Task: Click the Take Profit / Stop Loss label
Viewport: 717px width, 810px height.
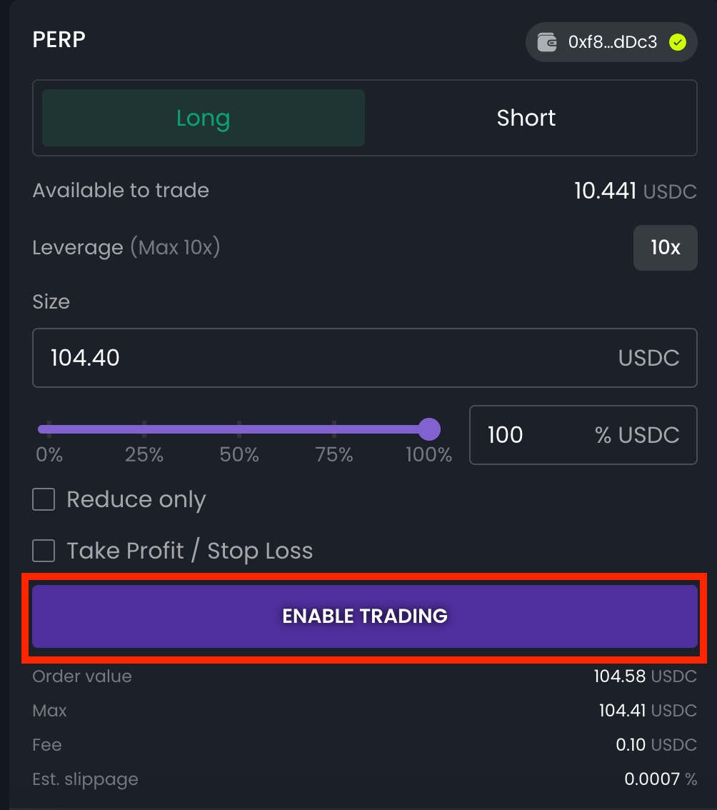Action: 189,551
